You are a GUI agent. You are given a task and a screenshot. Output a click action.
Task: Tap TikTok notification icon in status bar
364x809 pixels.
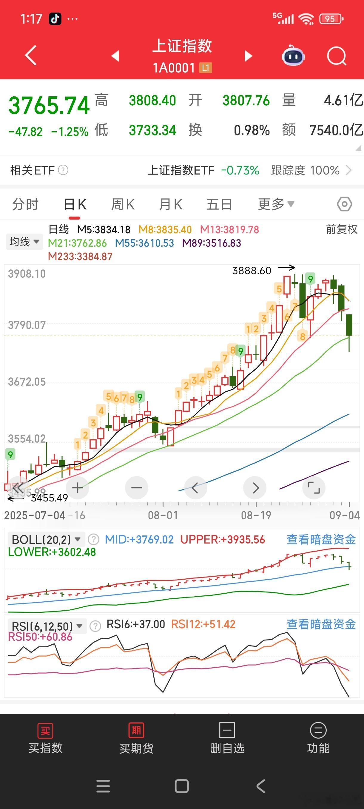click(55, 19)
